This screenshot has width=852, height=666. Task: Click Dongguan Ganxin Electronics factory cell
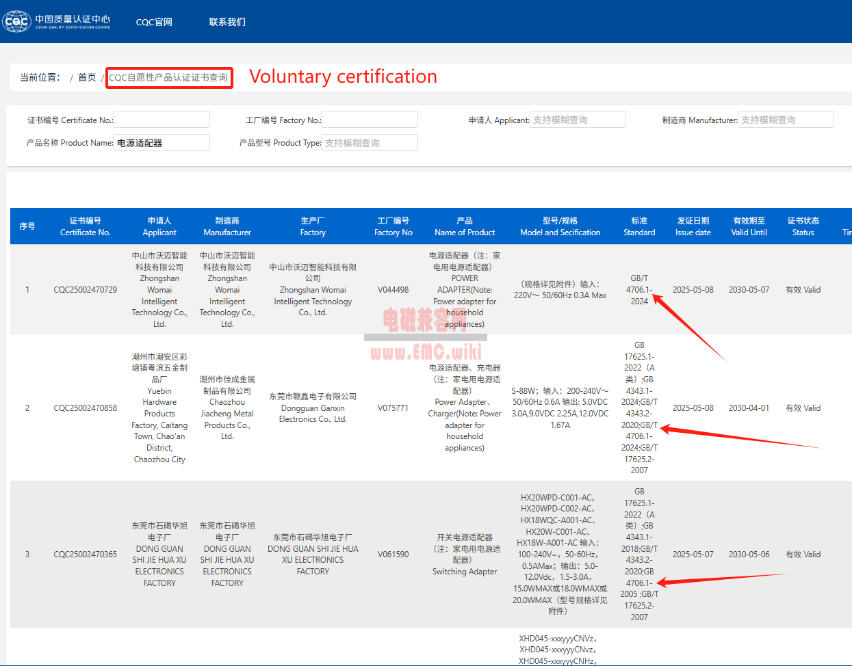313,408
